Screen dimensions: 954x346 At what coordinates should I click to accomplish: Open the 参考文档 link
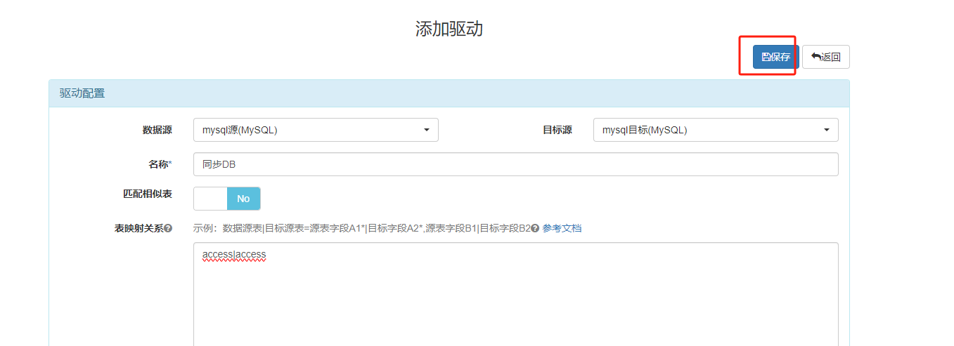pyautogui.click(x=562, y=228)
